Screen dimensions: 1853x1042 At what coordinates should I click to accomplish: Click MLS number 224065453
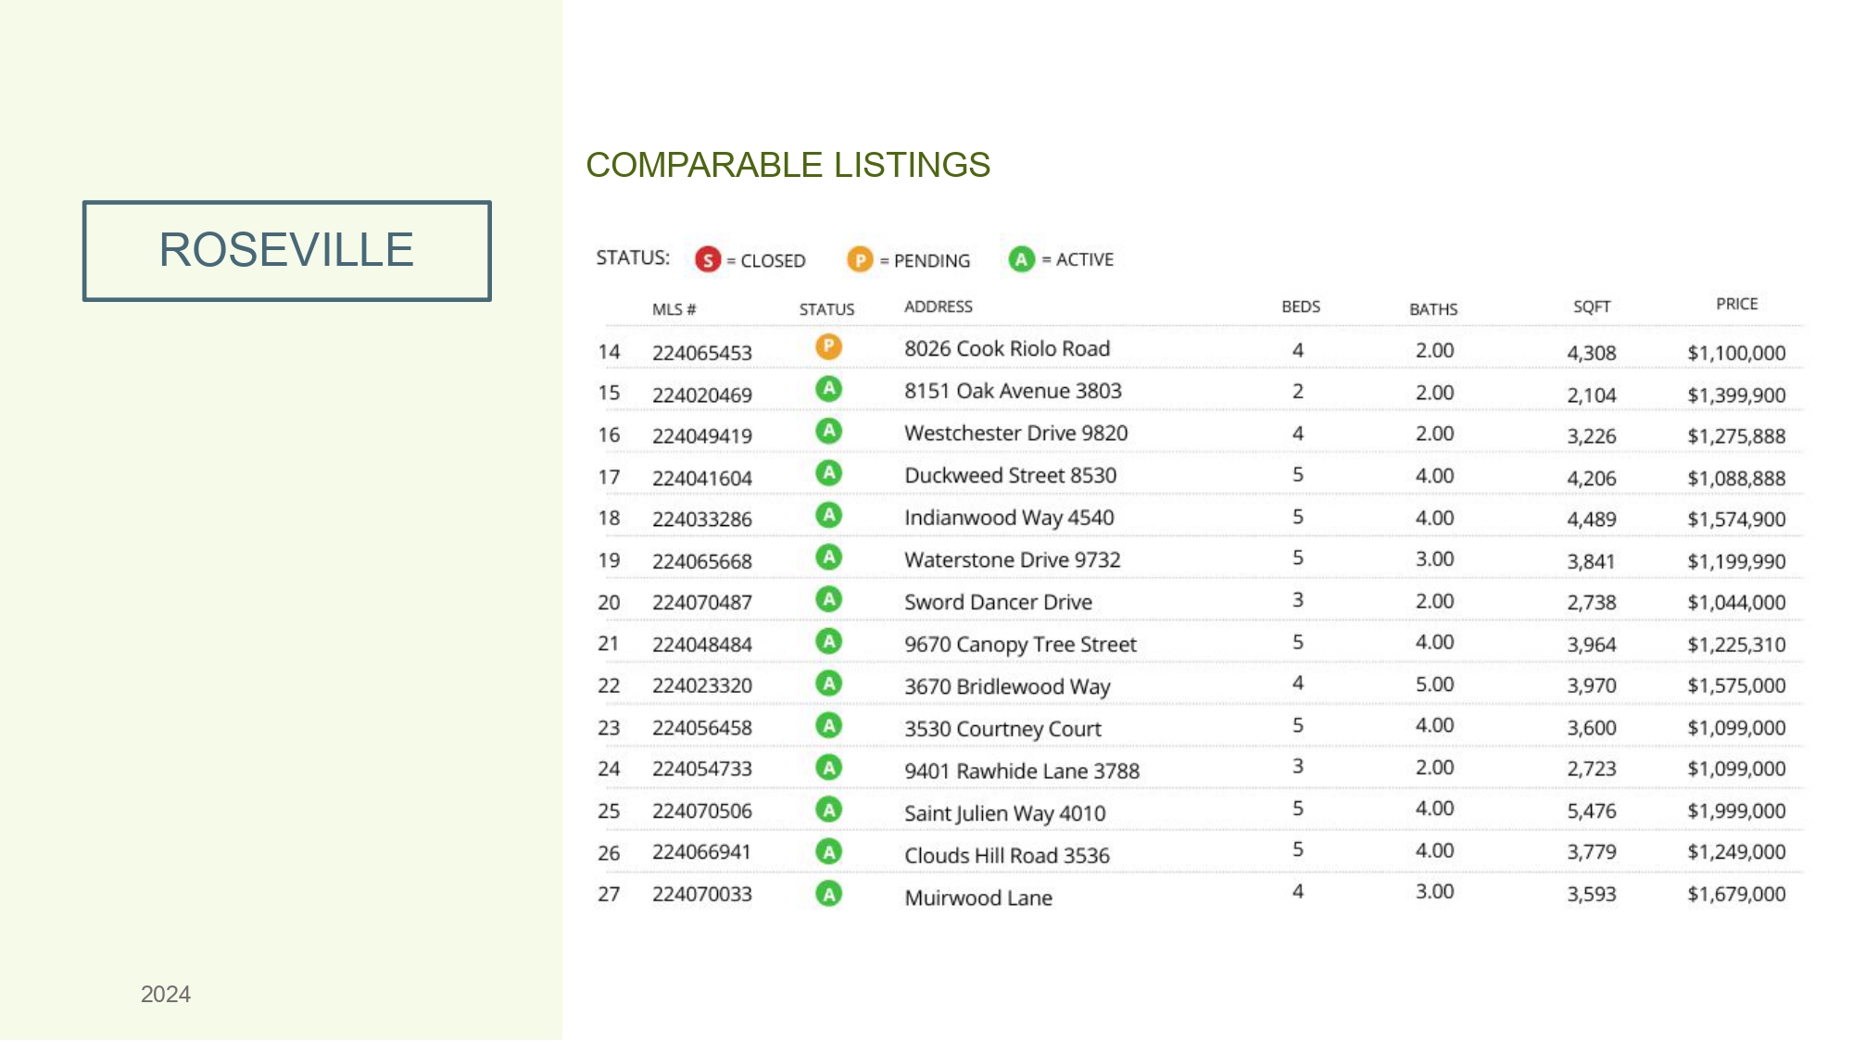702,353
